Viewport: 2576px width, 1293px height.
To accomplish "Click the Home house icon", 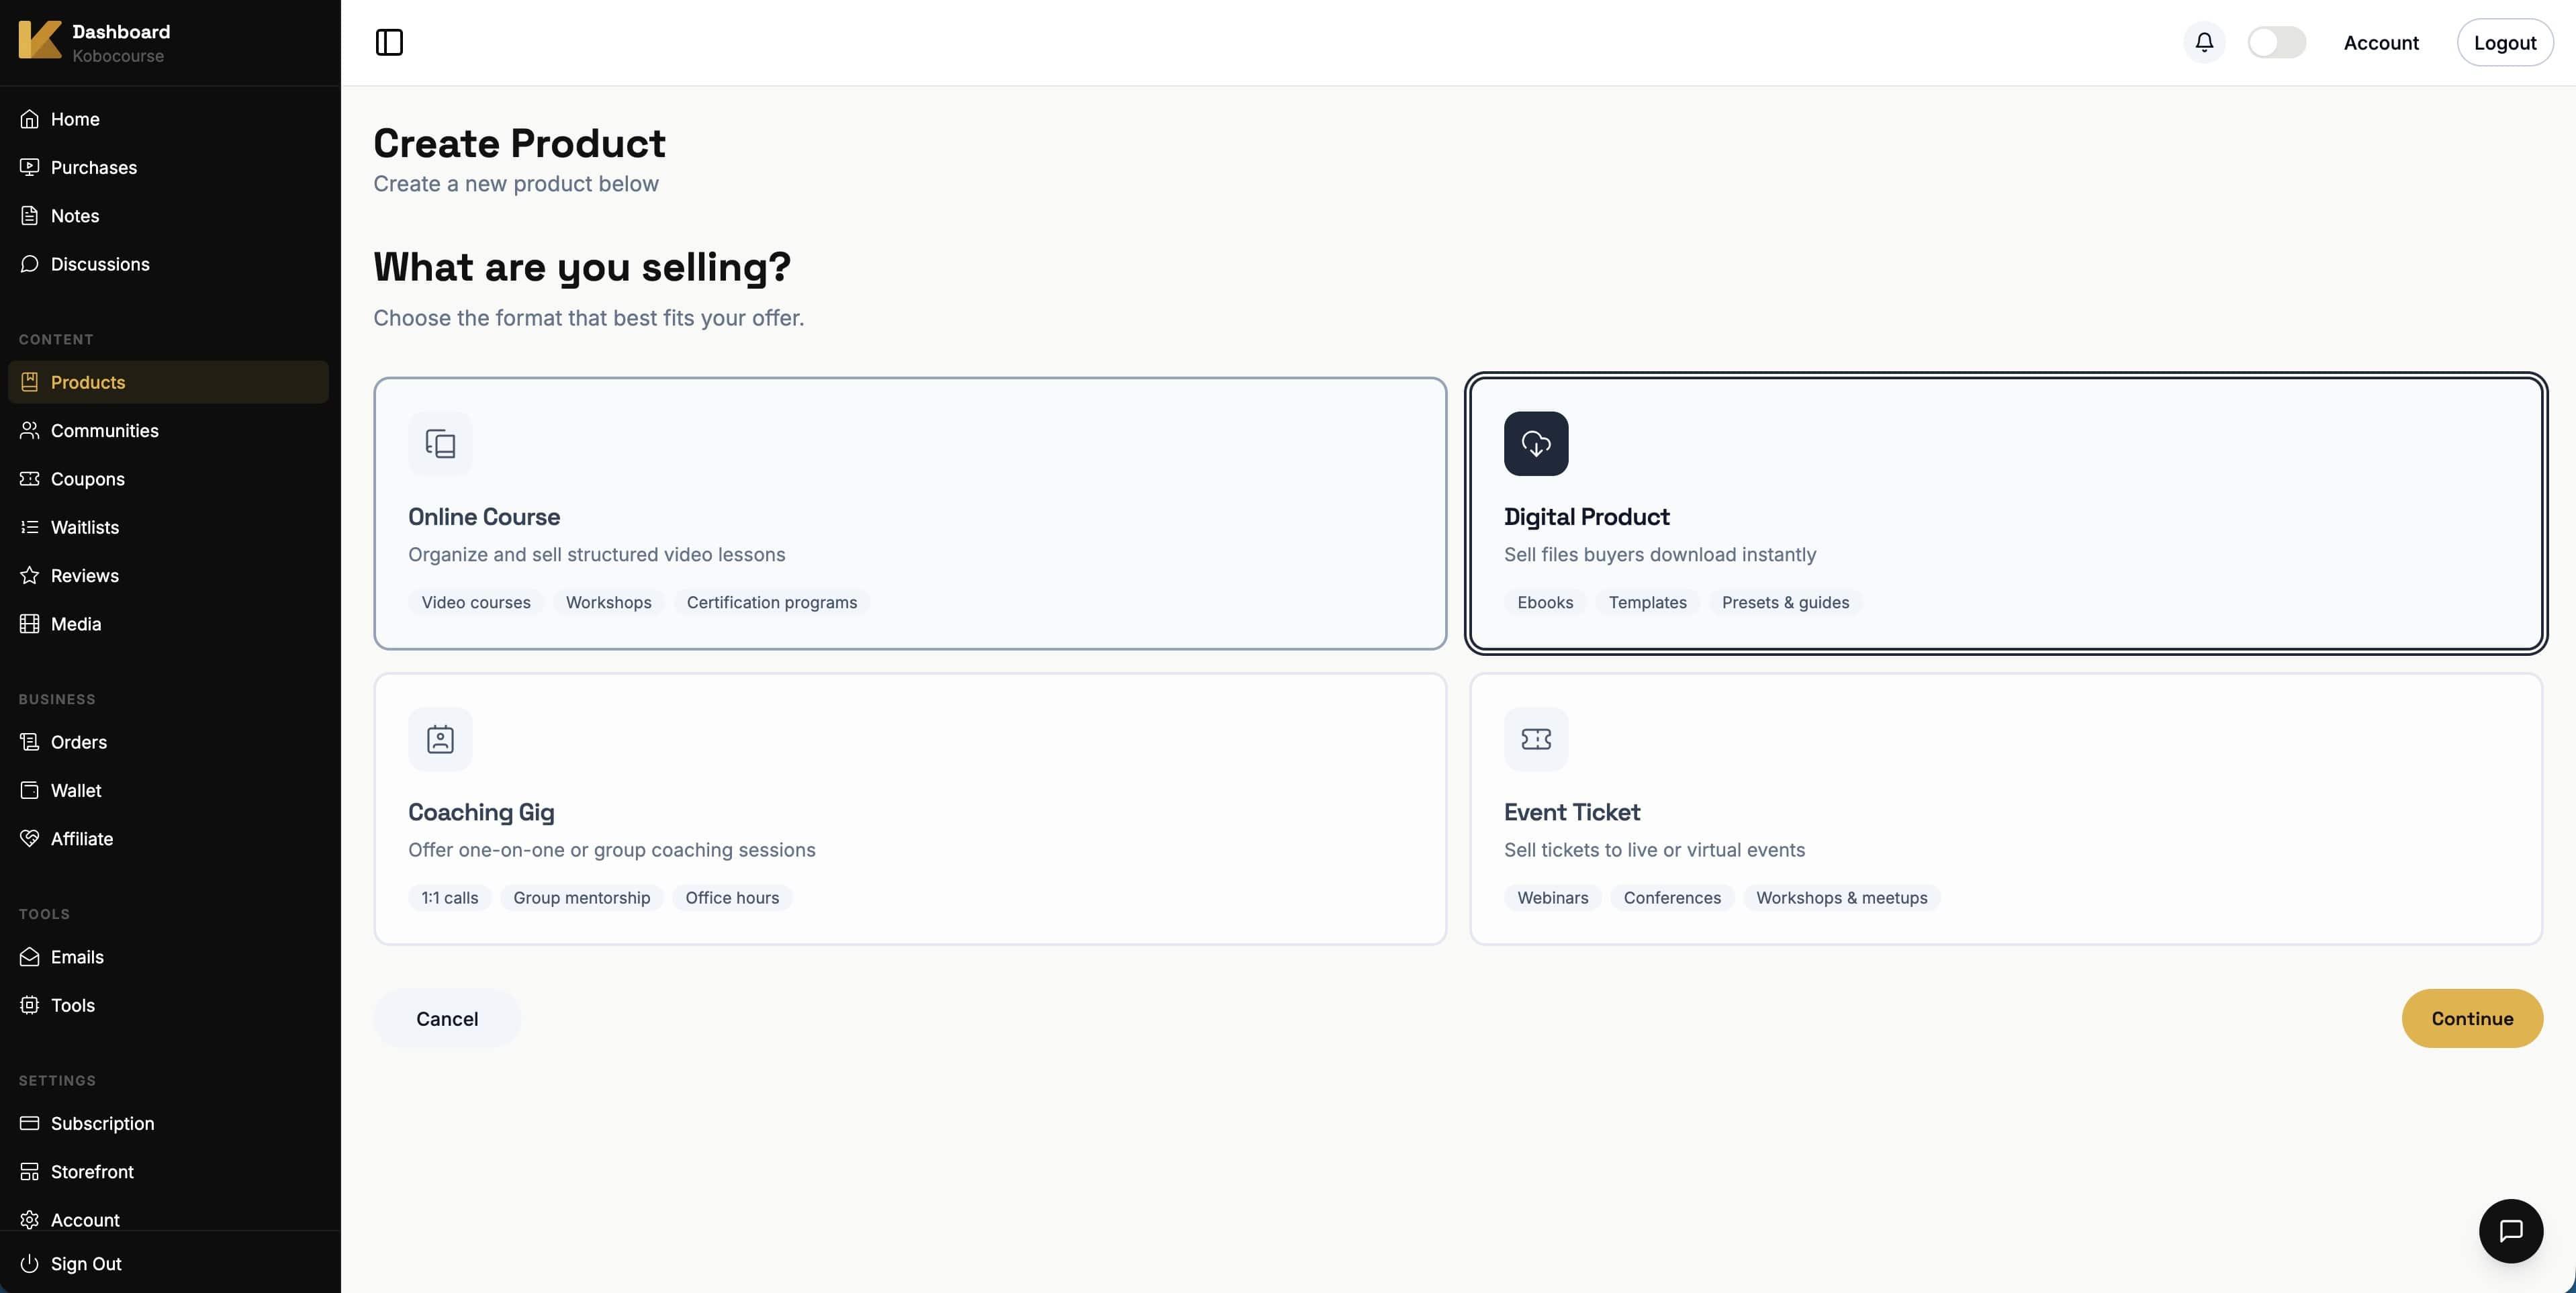I will tap(30, 119).
